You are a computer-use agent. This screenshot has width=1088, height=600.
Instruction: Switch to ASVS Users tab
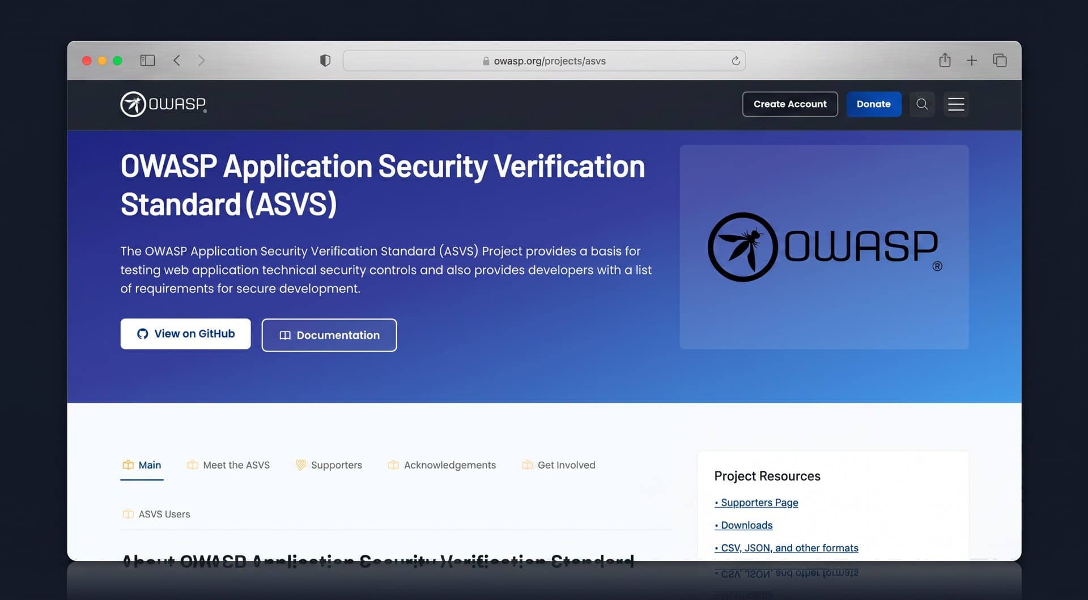156,514
